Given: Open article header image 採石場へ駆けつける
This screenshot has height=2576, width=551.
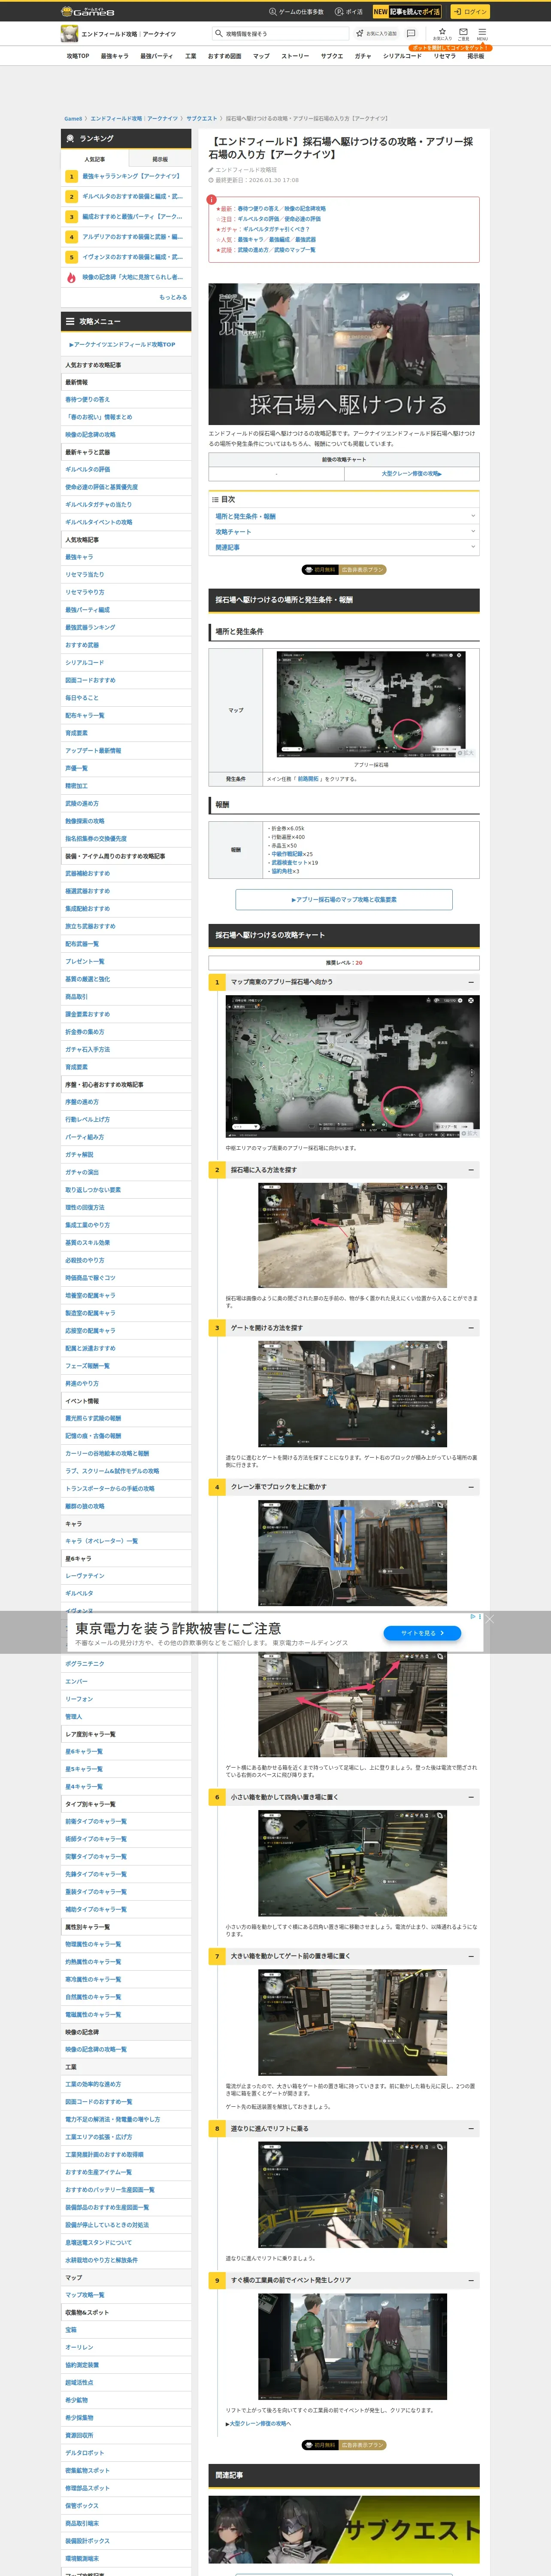Looking at the screenshot, I should point(344,354).
